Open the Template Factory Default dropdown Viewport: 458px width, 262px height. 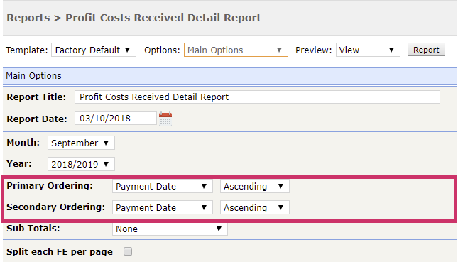click(x=94, y=50)
